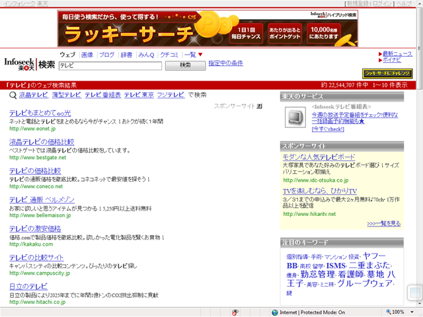
Task: Select the ウェブ search tab
Action: 67,55
